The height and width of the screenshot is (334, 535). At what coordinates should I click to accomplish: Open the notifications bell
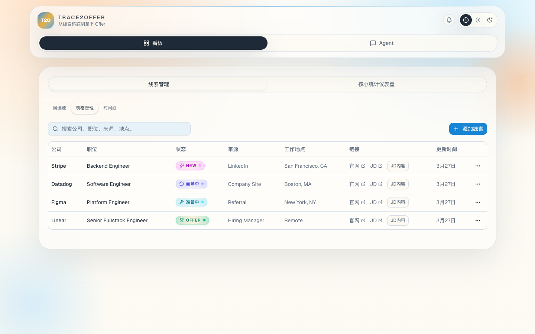point(449,20)
